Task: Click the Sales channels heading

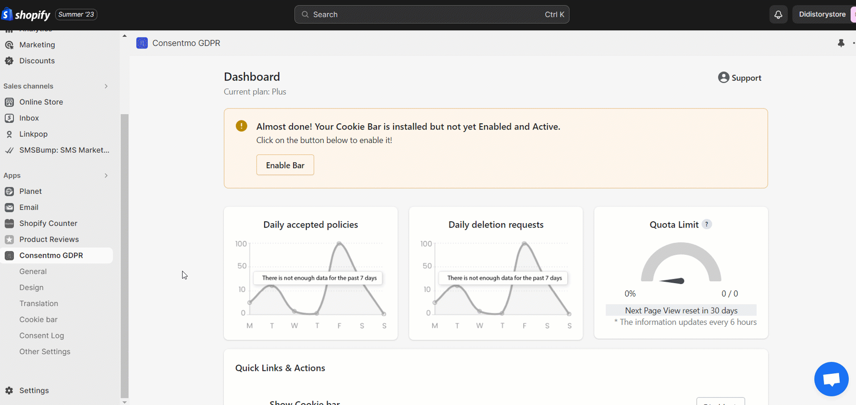Action: click(28, 86)
